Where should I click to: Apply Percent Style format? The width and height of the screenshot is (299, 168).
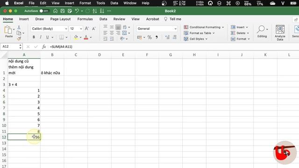pyautogui.click(x=149, y=37)
